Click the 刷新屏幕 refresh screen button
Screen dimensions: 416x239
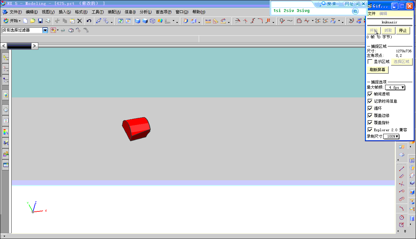[378, 70]
